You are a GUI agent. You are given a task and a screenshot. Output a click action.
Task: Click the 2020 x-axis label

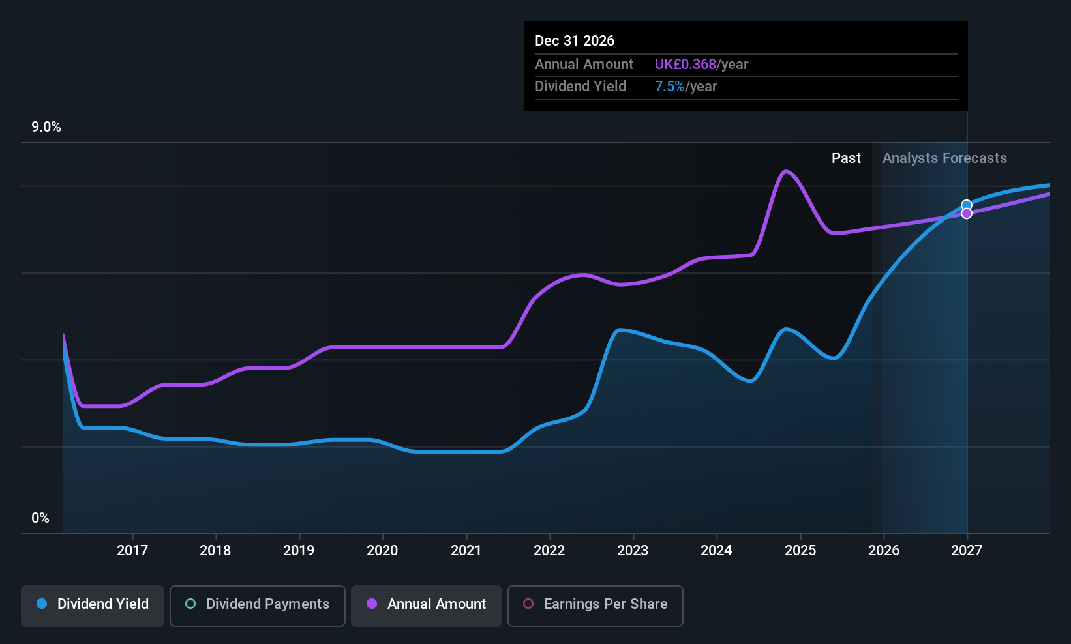pos(382,551)
